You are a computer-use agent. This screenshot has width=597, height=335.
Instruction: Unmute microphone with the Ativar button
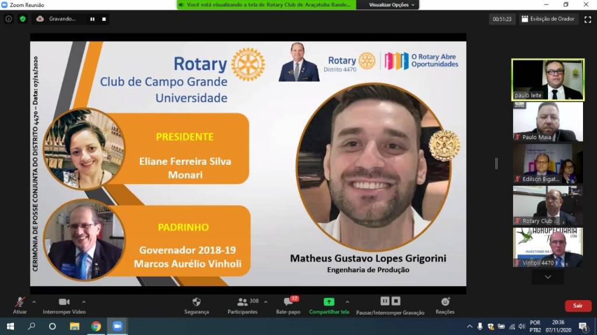point(20,303)
